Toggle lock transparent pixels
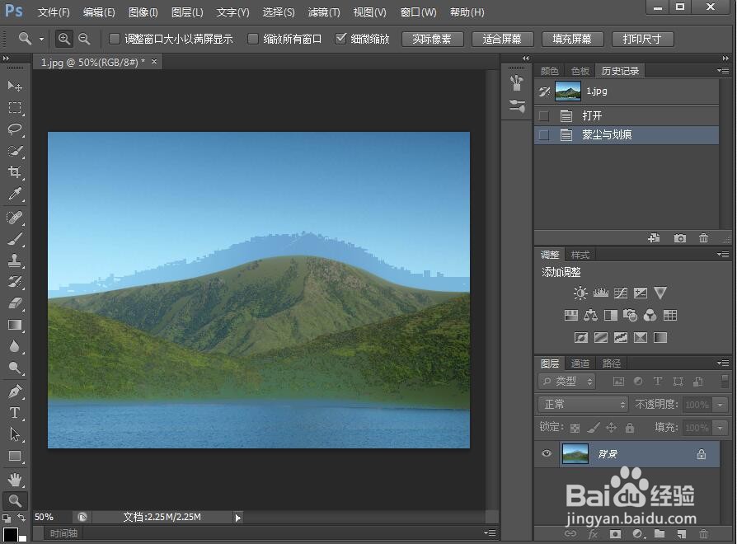This screenshot has height=544, width=737. [575, 428]
